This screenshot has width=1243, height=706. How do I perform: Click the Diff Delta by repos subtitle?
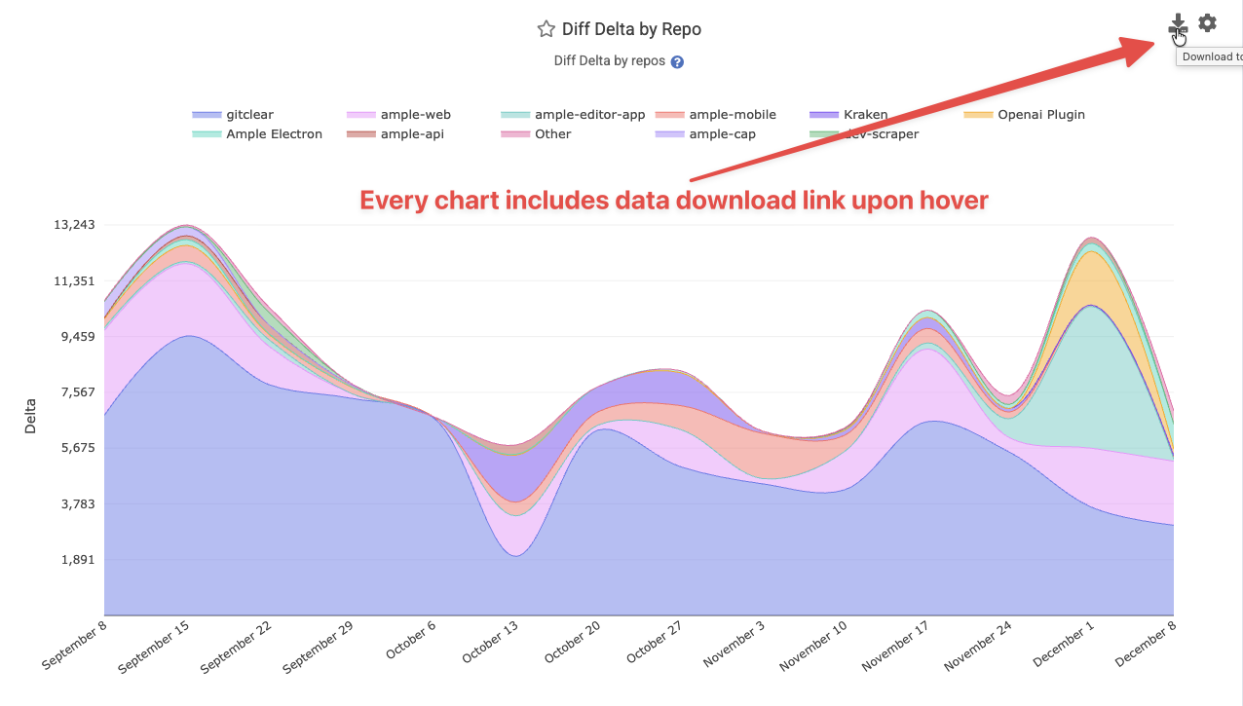[609, 61]
